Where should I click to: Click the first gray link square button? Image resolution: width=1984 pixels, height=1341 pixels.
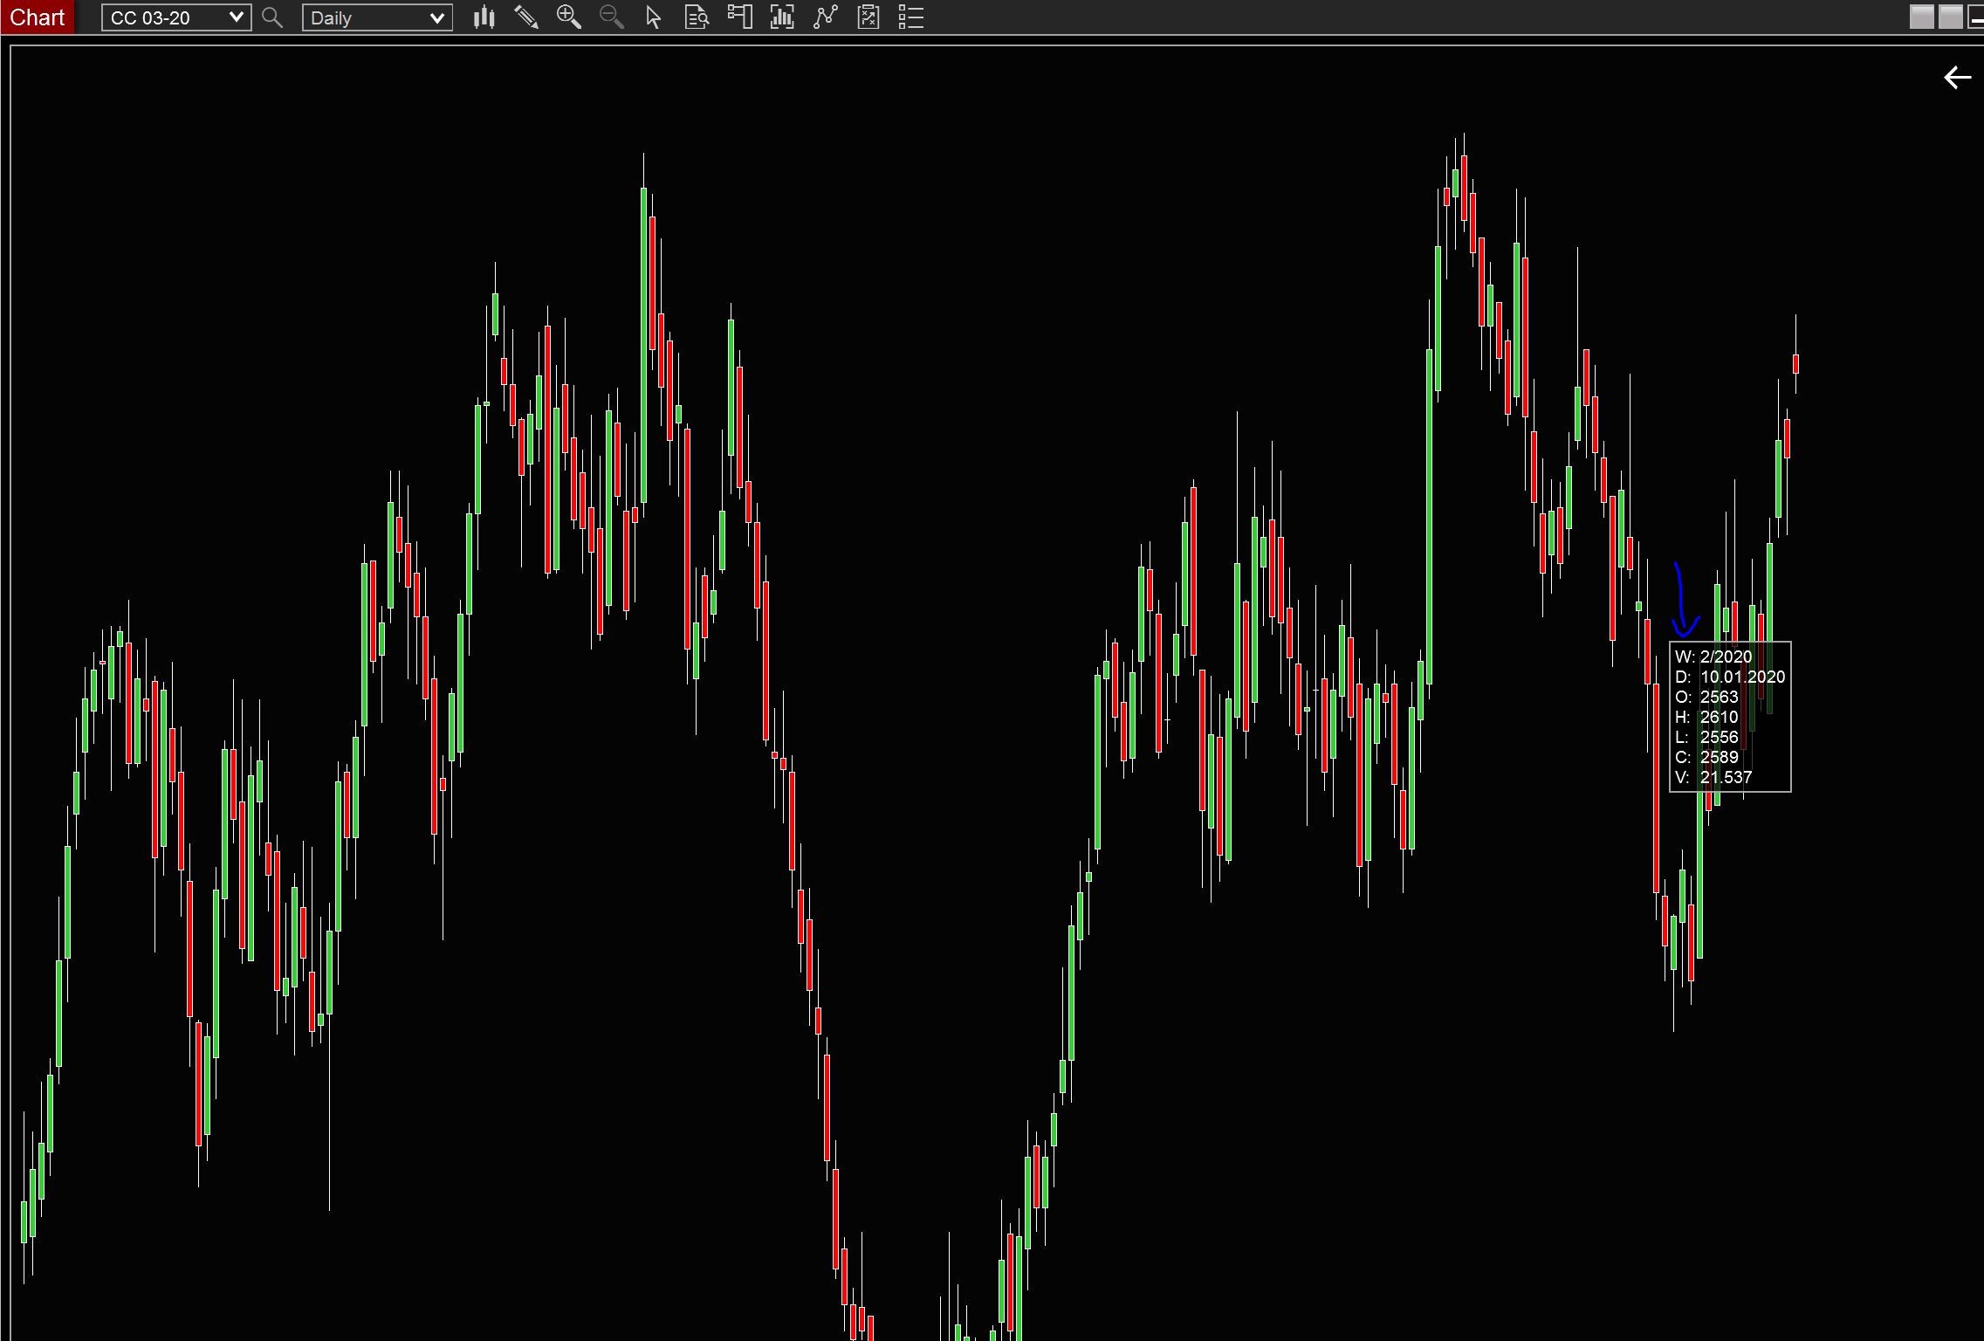click(x=1921, y=17)
